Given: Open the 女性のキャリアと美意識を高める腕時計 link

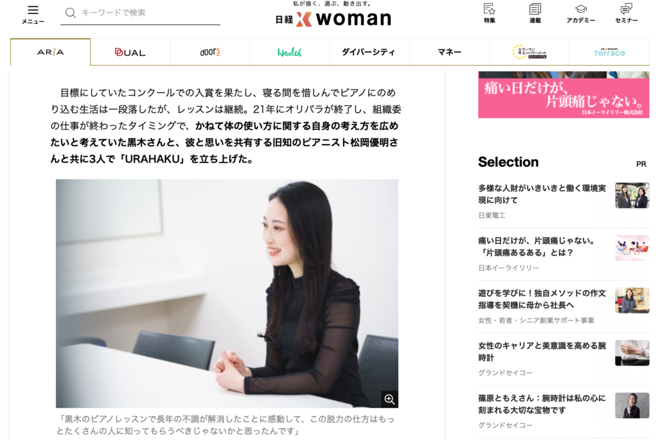Looking at the screenshot, I should [x=542, y=351].
